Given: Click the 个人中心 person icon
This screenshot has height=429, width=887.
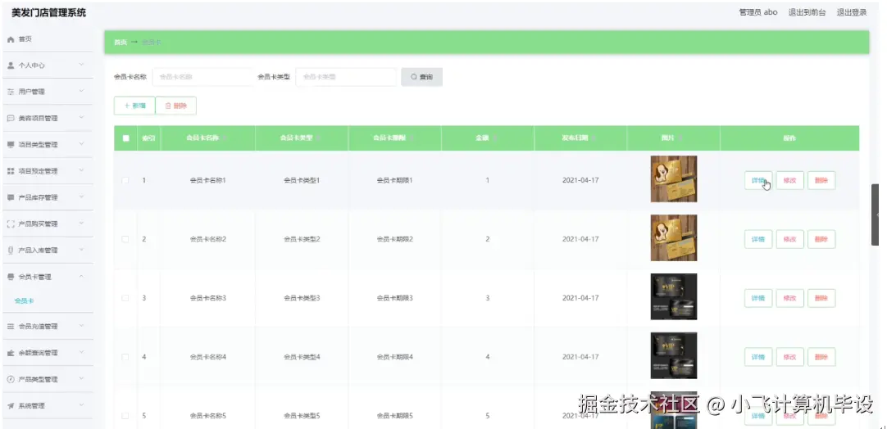Looking at the screenshot, I should tap(10, 65).
